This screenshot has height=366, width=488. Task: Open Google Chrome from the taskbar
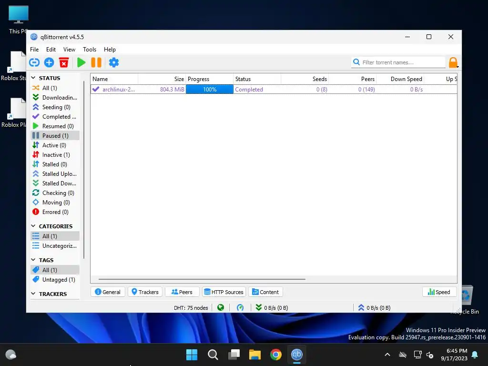click(276, 355)
